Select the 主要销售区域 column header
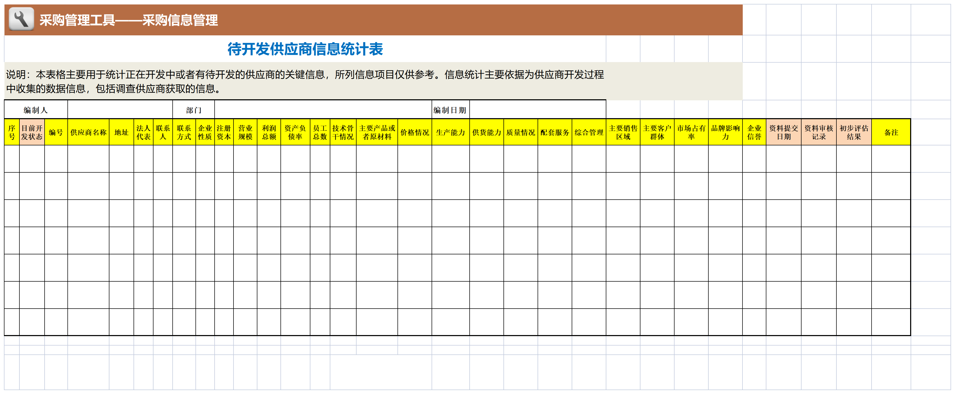Image resolution: width=955 pixels, height=394 pixels. point(623,132)
